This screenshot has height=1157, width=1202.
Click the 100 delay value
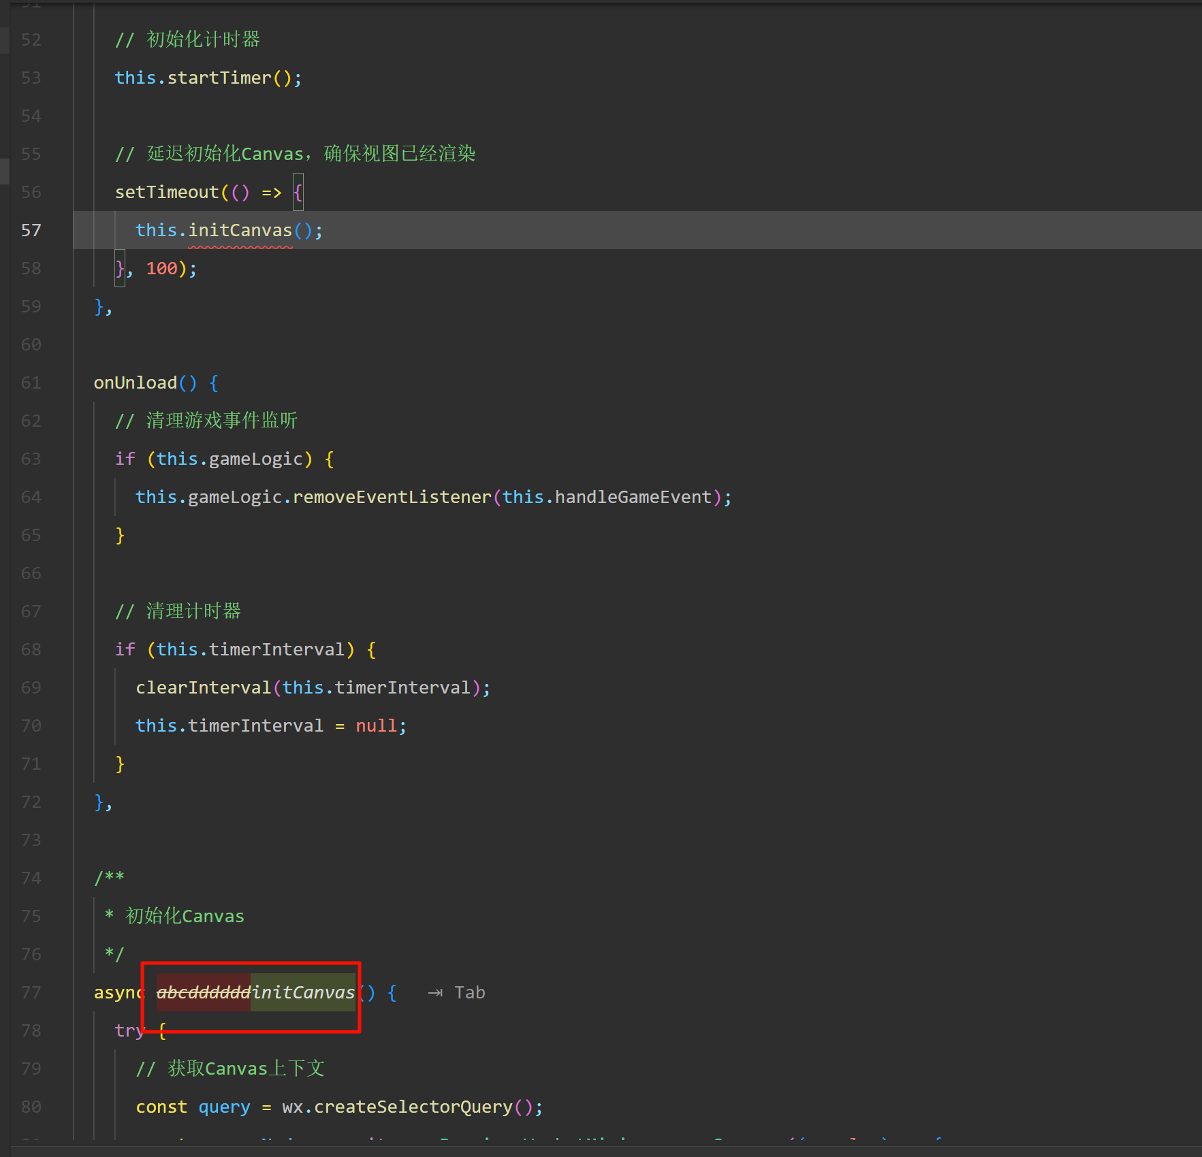(x=161, y=269)
